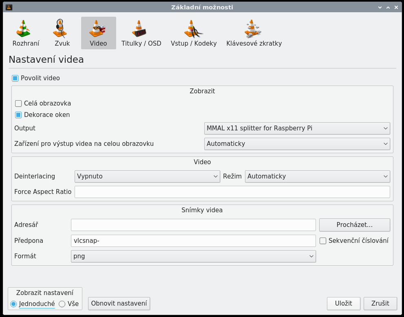Screen dimensions: 404x317
Task: Open the Klávesové zkratky cone icon
Action: click(x=253, y=29)
